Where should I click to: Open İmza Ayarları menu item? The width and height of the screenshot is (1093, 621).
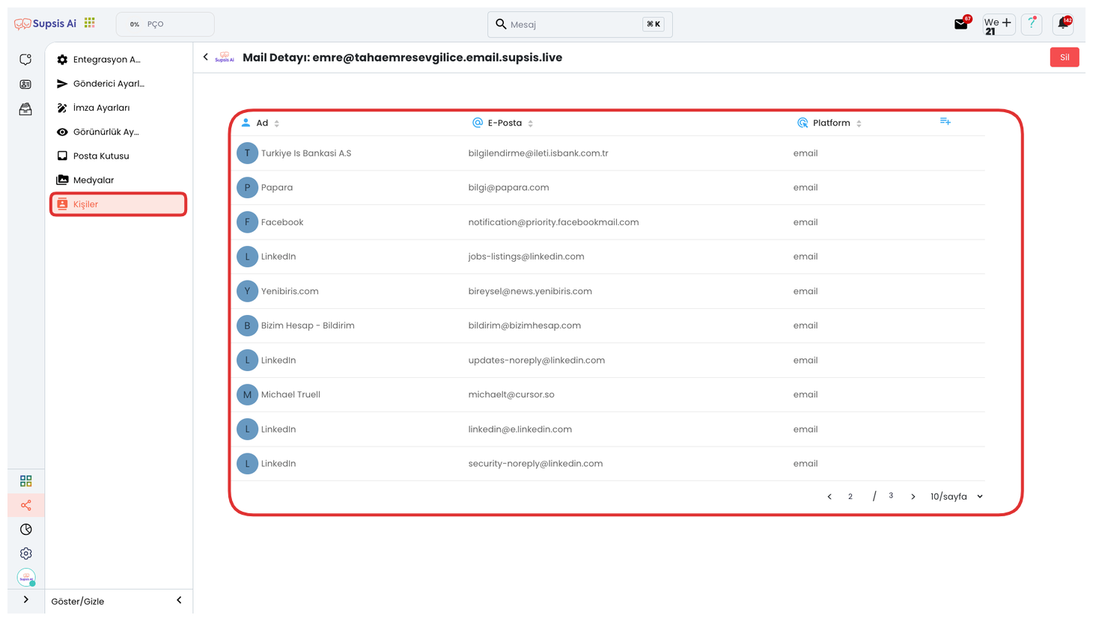[x=118, y=108]
